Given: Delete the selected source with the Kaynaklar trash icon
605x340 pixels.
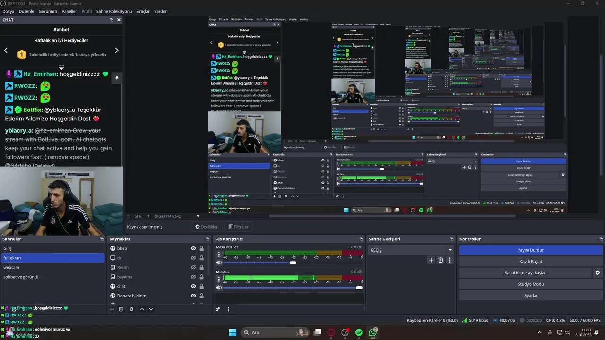Looking at the screenshot, I should (x=121, y=309).
